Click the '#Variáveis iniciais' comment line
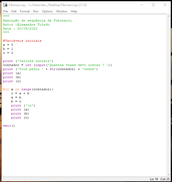 coord(22,41)
